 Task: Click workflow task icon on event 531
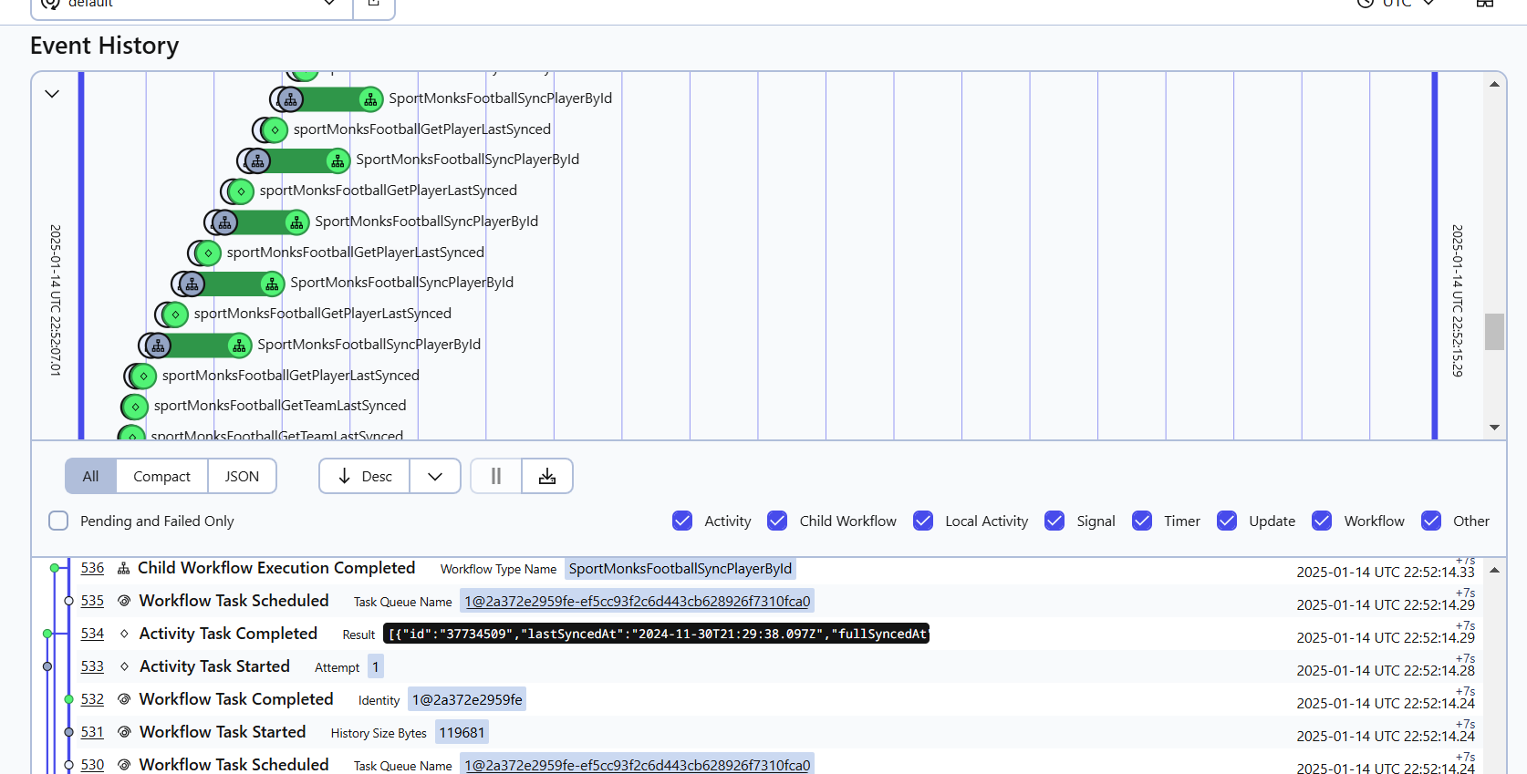pos(124,732)
